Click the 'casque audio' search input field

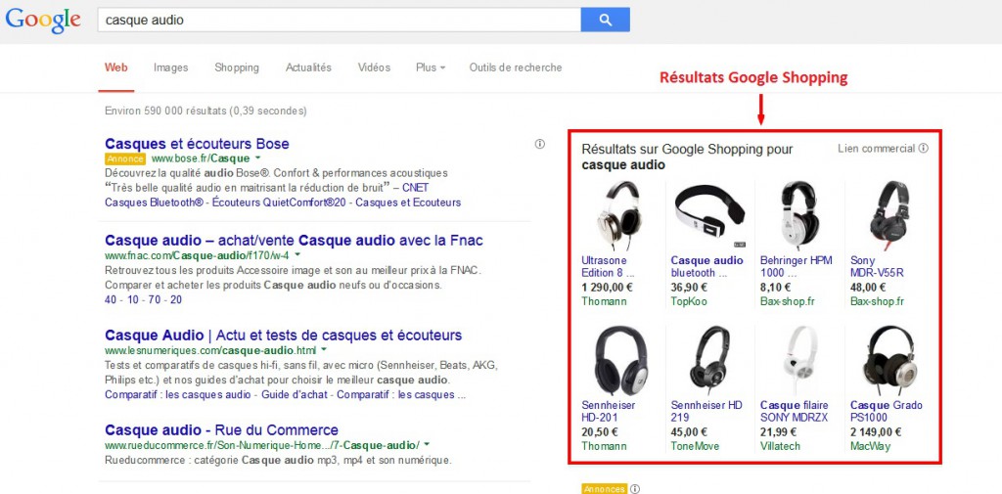340,20
